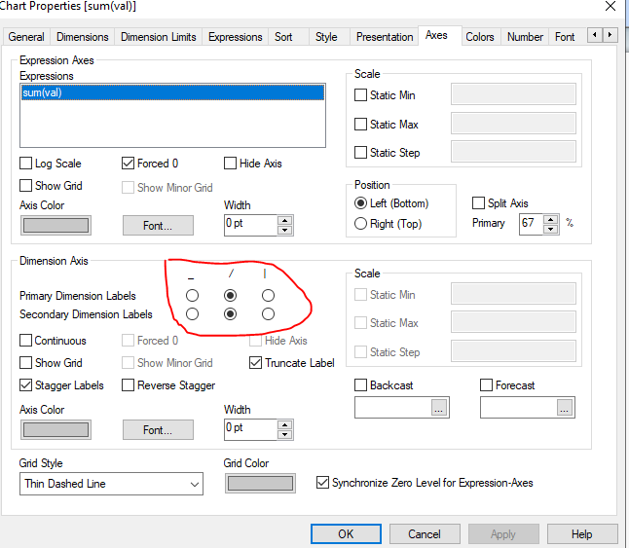Viewport: 629px width, 548px height.
Task: Open the Grid Style dropdown
Action: [x=111, y=484]
